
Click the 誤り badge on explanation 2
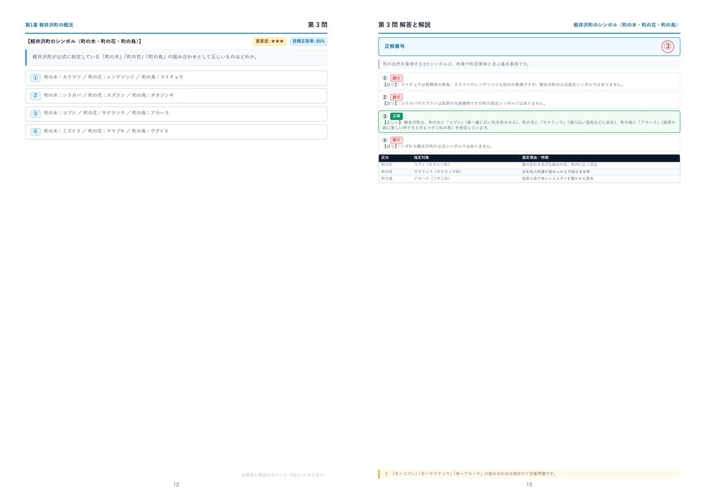tap(396, 97)
